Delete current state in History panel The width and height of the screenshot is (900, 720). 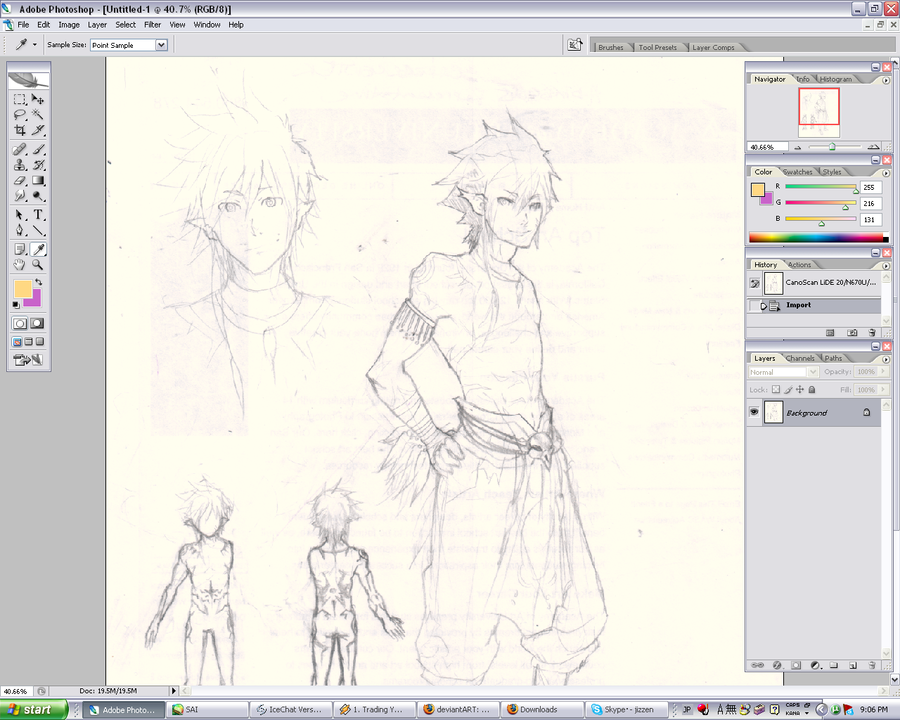[x=873, y=333]
